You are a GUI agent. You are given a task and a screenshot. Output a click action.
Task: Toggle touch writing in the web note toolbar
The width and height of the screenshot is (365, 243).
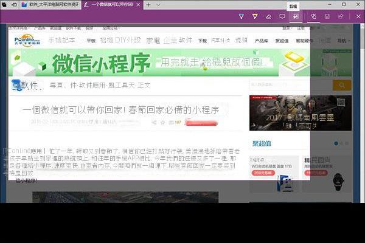click(313, 16)
